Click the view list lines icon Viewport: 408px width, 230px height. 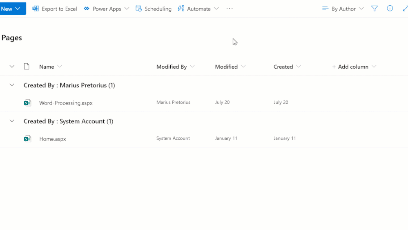click(x=325, y=9)
